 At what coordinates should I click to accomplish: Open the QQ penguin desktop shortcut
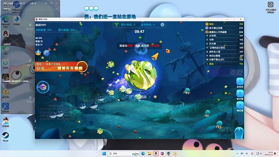pos(6,35)
